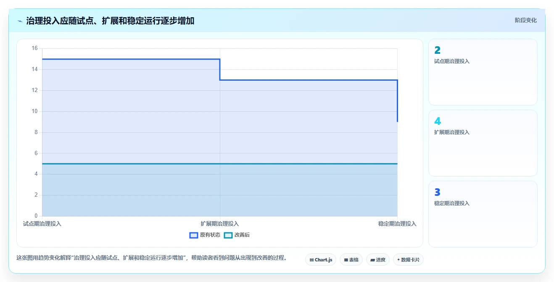Viewport: 554px width, 282px height.
Task: Click the chart title 治理投入应随试点…
Action: pyautogui.click(x=110, y=21)
